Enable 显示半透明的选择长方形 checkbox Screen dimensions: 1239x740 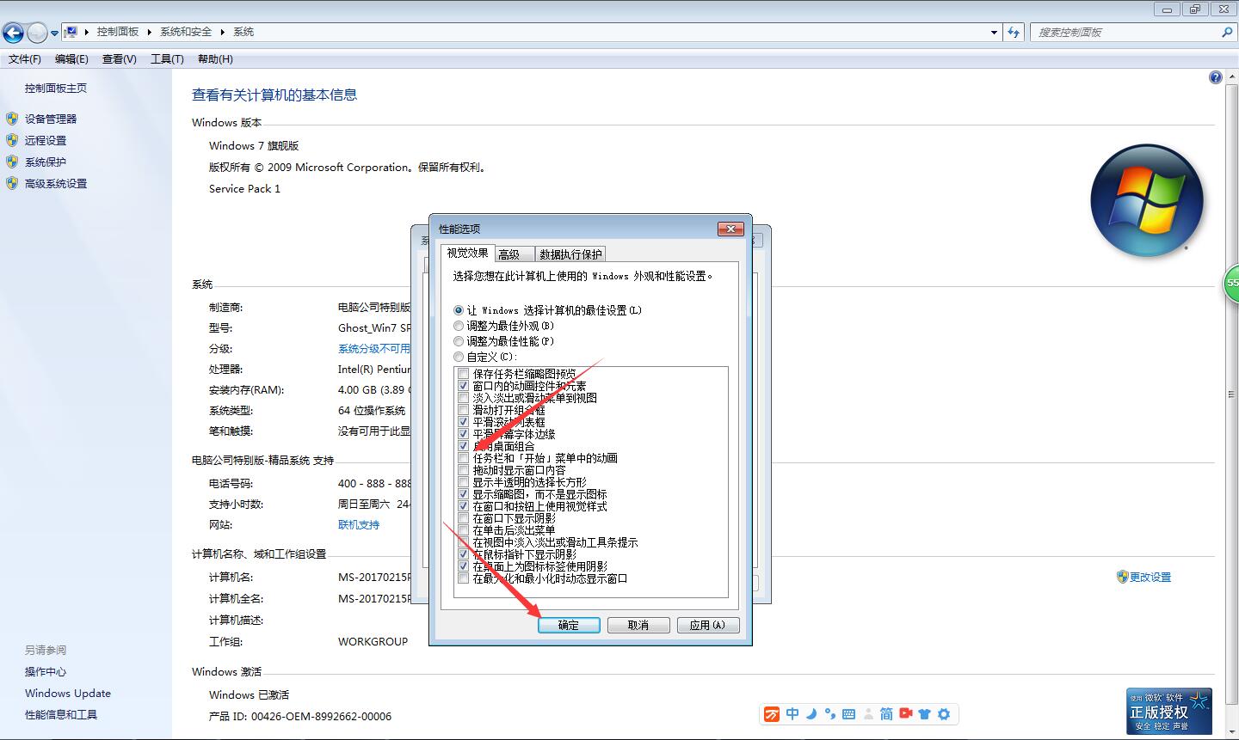(464, 482)
